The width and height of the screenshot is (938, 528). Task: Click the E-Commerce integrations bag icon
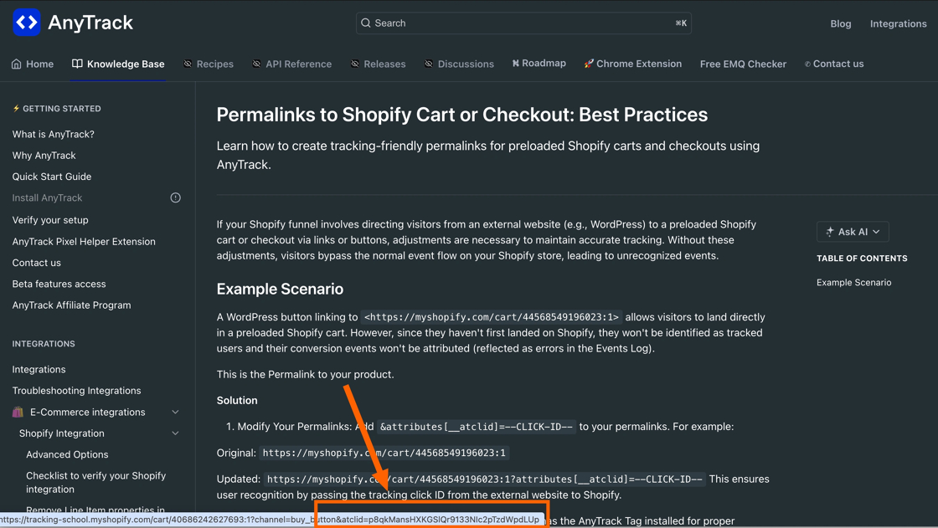pyautogui.click(x=18, y=412)
